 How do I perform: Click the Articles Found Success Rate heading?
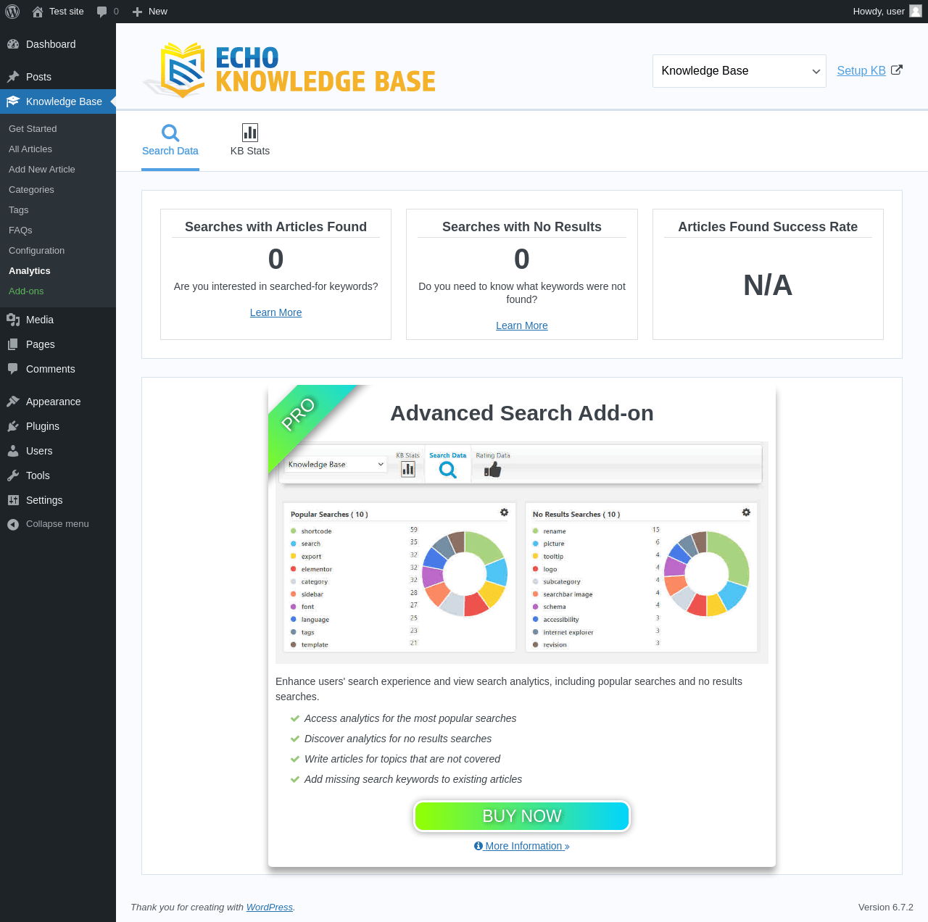click(x=768, y=227)
